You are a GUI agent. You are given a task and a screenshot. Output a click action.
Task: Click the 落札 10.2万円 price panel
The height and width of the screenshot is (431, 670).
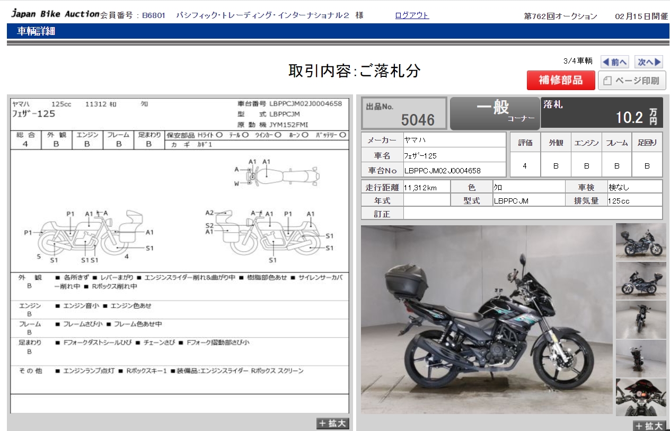click(602, 112)
